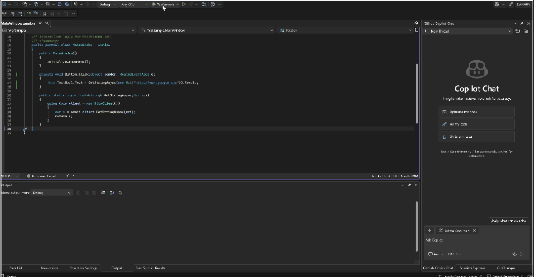Image resolution: width=534 pixels, height=277 pixels.
Task: Open the Ask mode dropdown
Action: click(x=436, y=254)
